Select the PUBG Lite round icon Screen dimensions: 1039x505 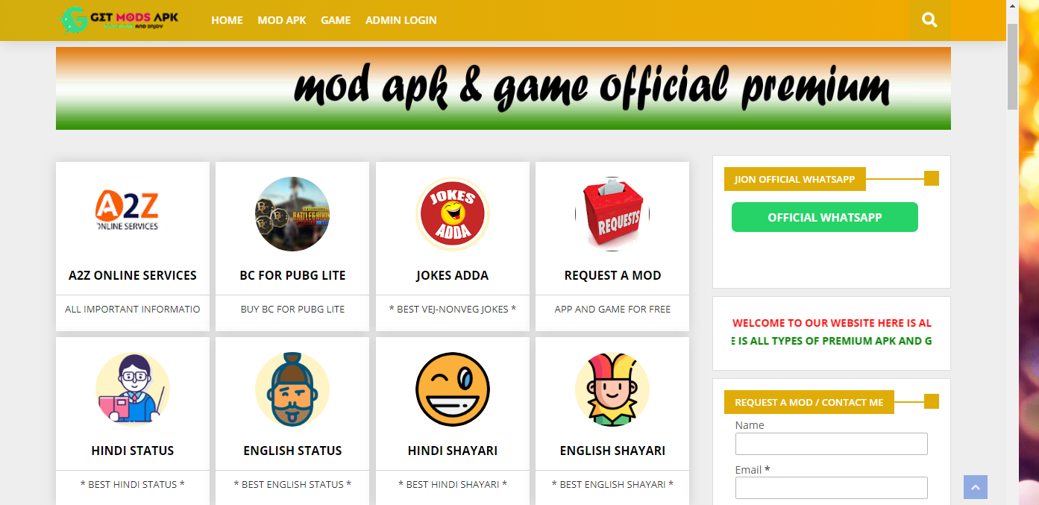(x=292, y=214)
